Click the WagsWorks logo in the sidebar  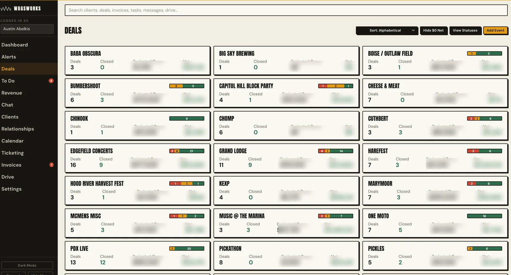(21, 9)
